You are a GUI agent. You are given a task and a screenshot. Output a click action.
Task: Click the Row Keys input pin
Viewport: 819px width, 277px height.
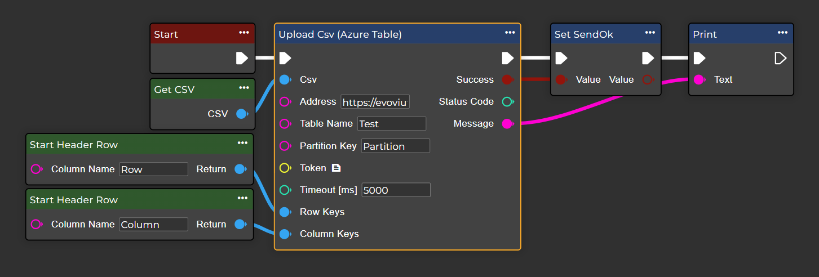click(x=285, y=212)
